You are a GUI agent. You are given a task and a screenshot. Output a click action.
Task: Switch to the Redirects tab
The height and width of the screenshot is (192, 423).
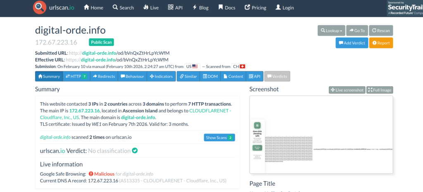pos(103,76)
